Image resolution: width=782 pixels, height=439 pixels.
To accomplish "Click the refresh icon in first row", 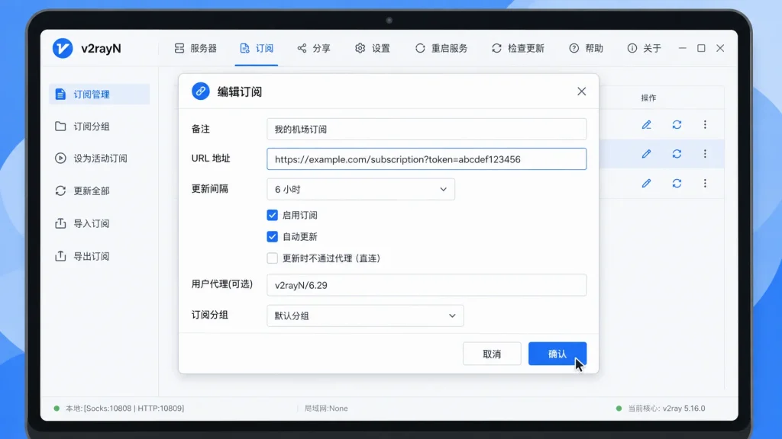I will pyautogui.click(x=677, y=124).
